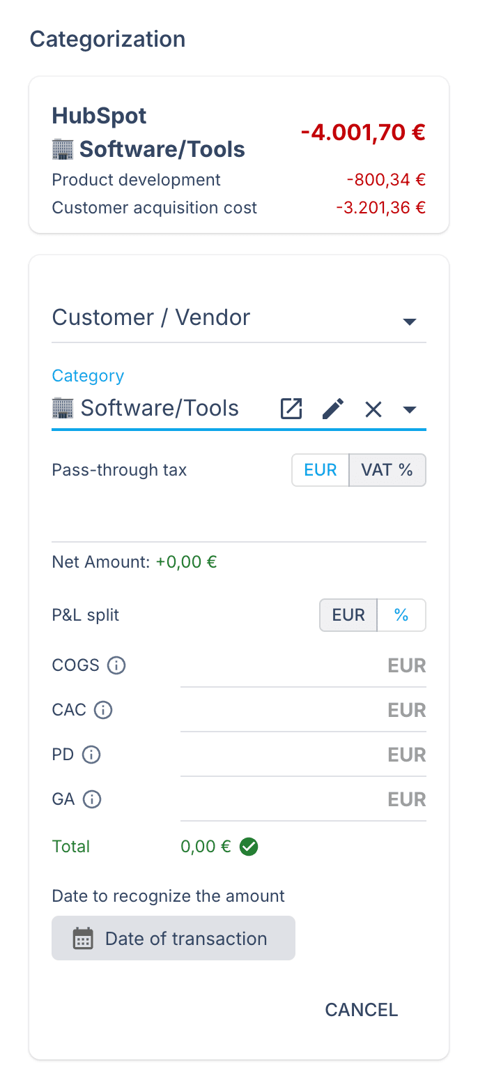Show info tooltip for GA
The height and width of the screenshot is (1081, 478).
coord(92,800)
